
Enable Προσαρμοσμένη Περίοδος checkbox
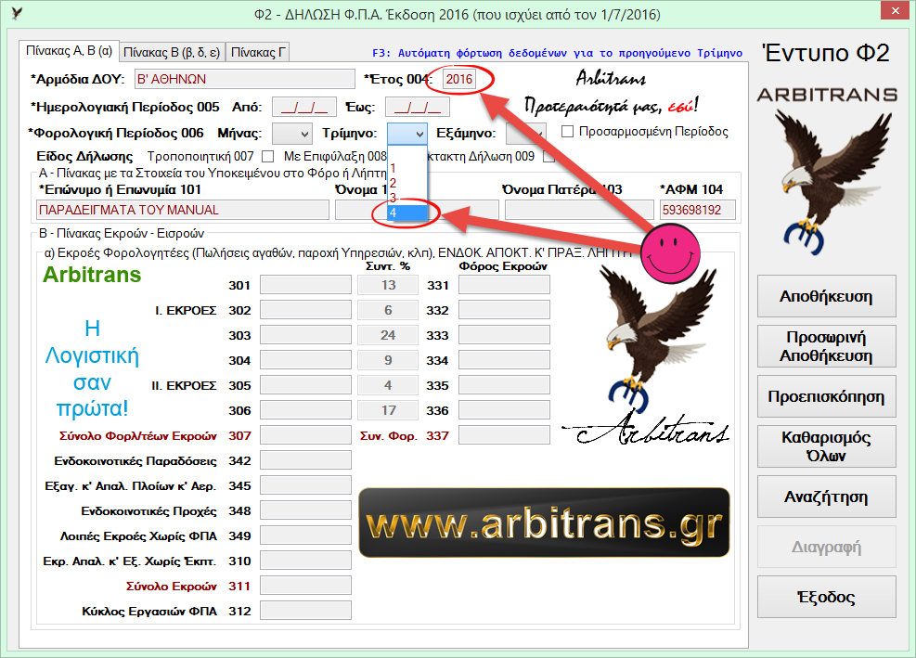click(x=567, y=132)
